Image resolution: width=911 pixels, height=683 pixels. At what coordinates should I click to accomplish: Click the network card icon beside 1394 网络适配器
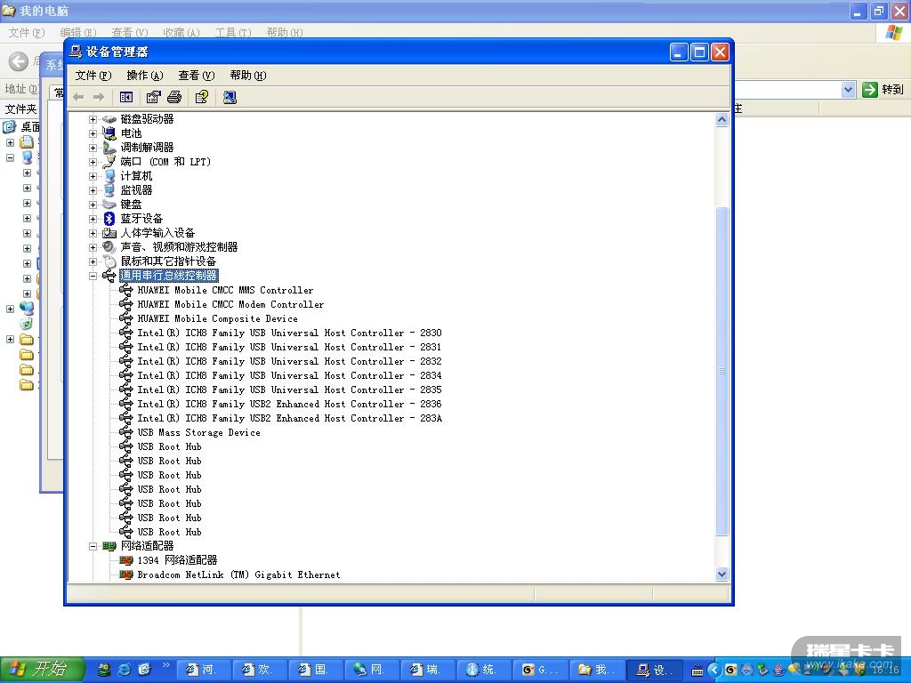pos(126,560)
